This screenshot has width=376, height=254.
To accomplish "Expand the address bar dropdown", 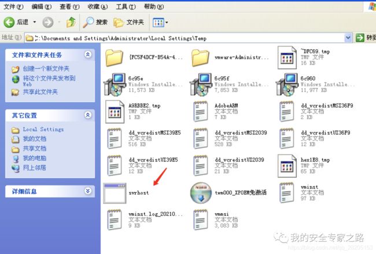I will point(348,38).
